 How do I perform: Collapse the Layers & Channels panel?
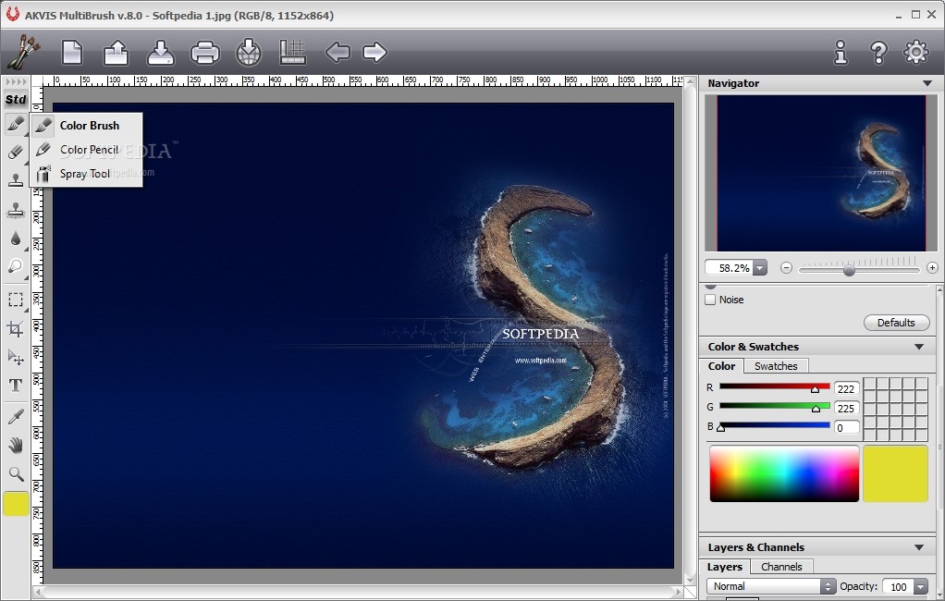tap(919, 547)
